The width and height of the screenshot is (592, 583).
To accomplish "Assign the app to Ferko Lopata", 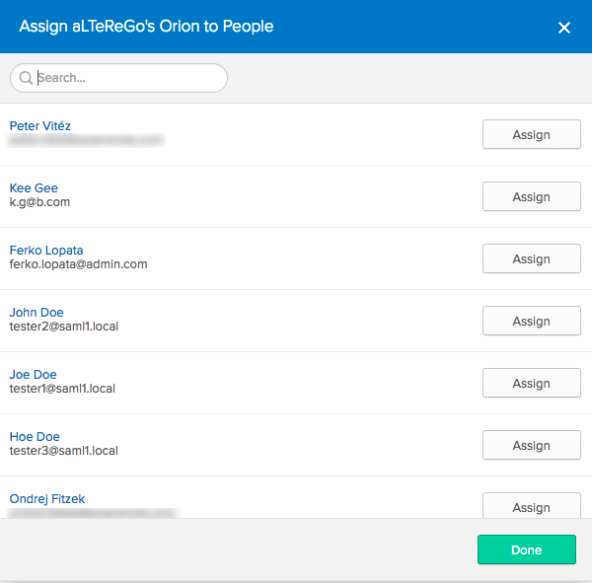I will point(531,259).
